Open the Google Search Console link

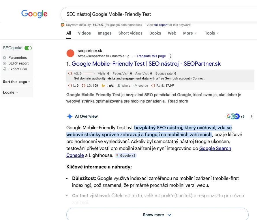point(215,149)
